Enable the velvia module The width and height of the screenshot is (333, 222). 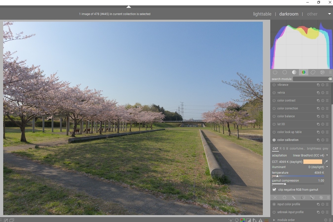coord(274,93)
